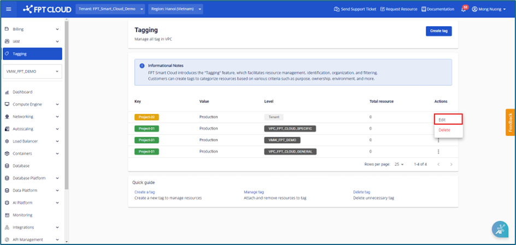Click the Project-02 tag label
Screen dimensions: 516x245
pyautogui.click(x=146, y=117)
